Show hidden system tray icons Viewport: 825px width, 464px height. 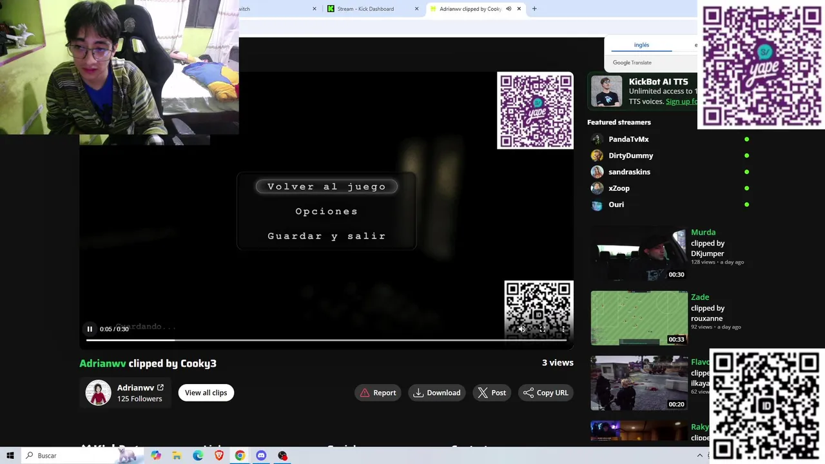tap(700, 456)
